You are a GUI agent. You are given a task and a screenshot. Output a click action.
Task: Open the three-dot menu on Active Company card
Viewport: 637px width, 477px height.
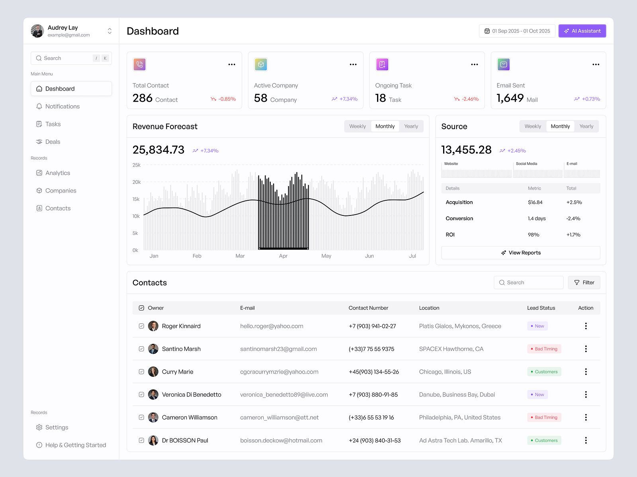coord(353,64)
